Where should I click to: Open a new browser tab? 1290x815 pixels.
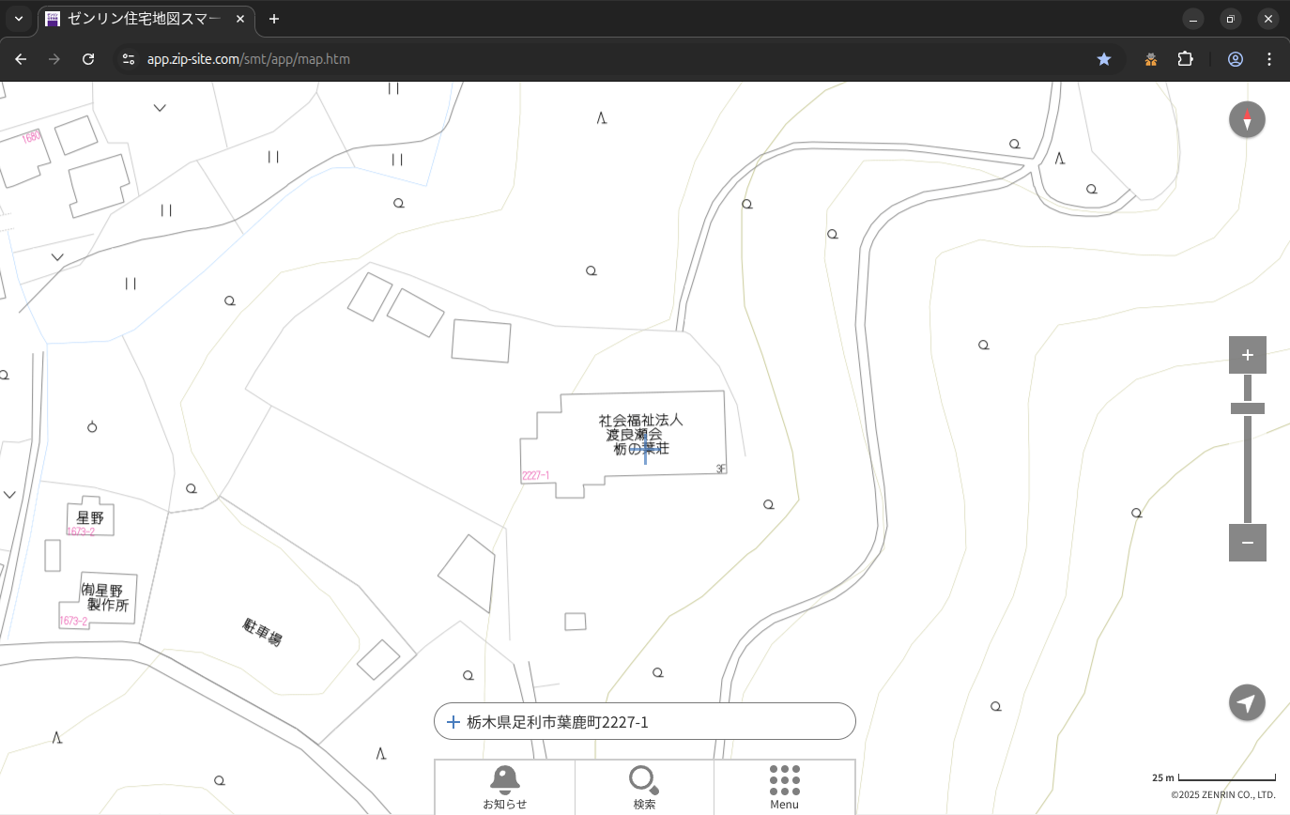pos(274,19)
